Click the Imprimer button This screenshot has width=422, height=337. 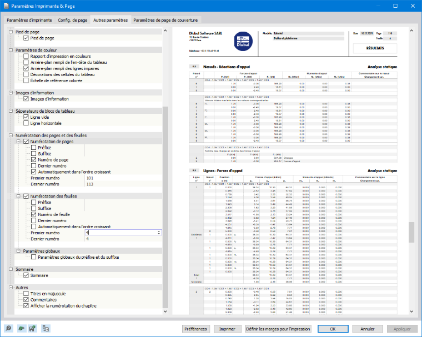coord(227,329)
